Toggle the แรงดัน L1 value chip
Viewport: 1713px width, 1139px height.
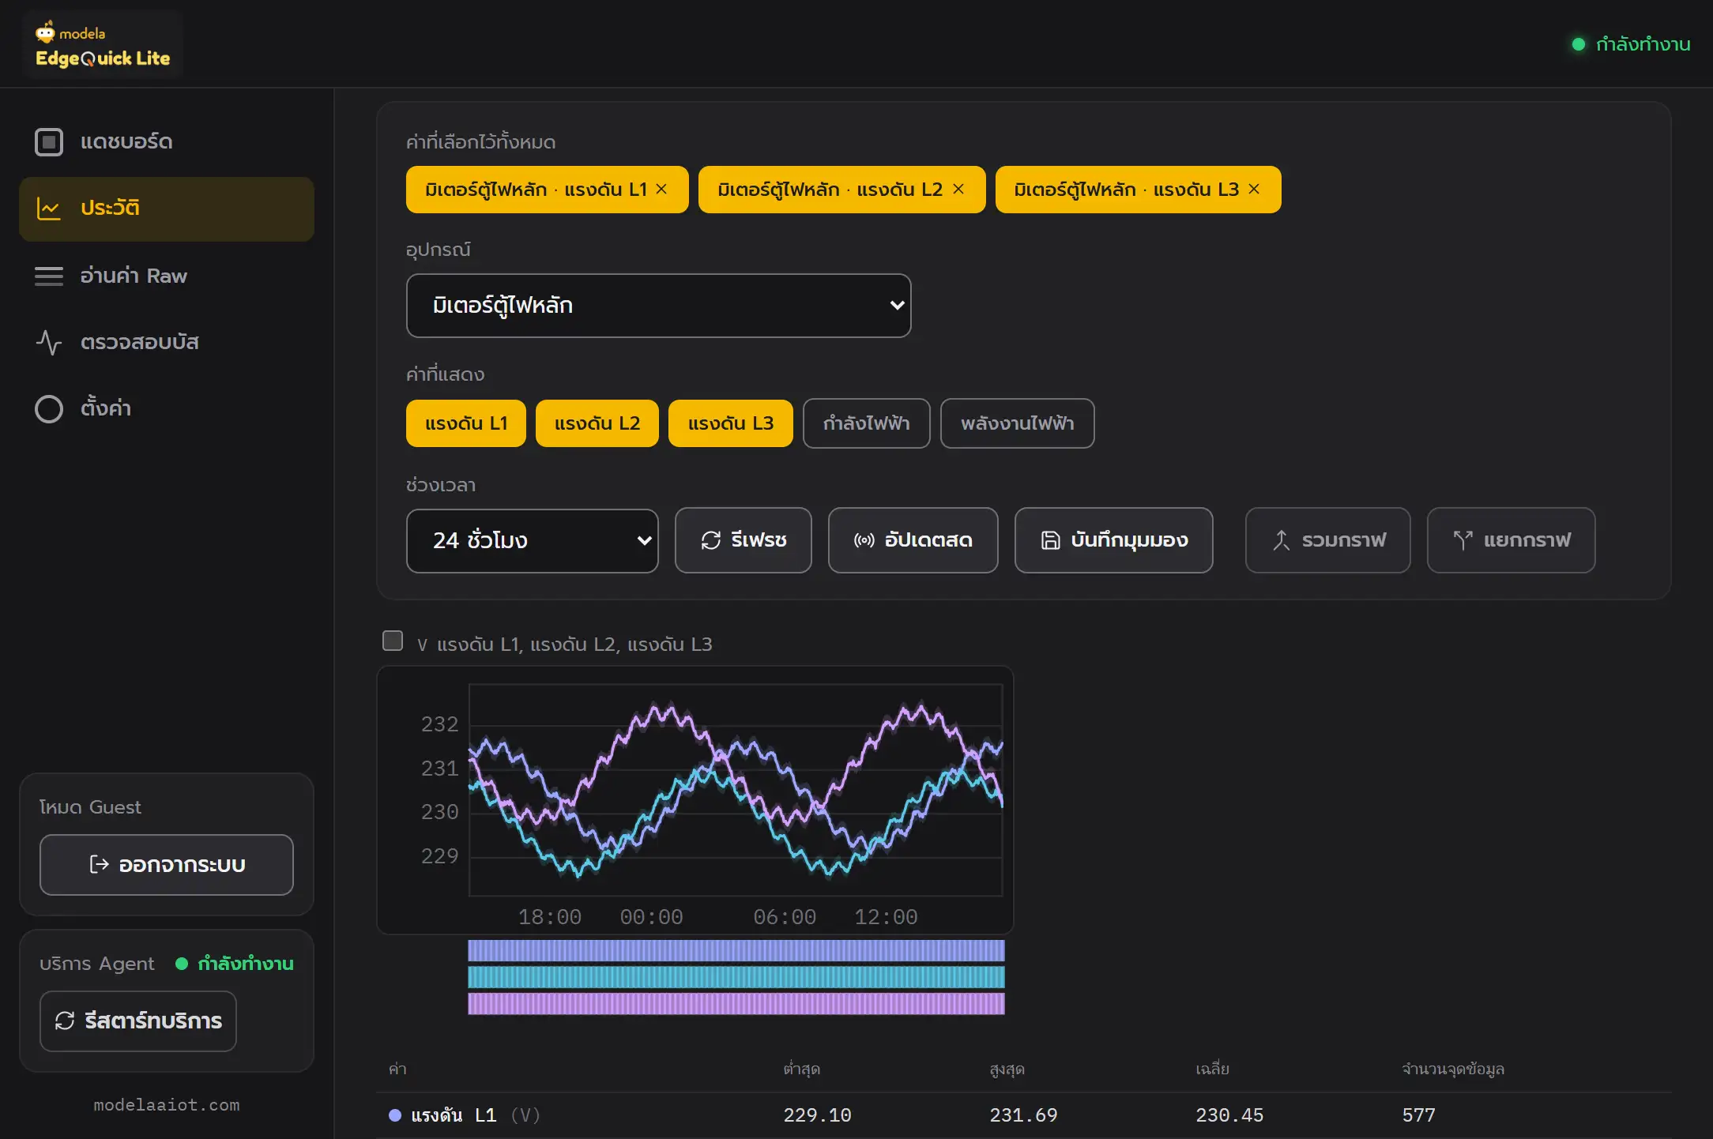click(x=466, y=423)
